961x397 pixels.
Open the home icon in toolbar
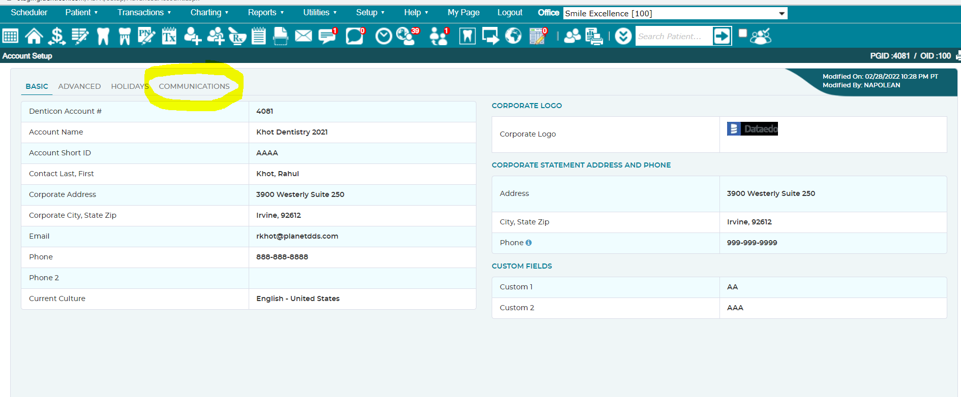coord(34,36)
